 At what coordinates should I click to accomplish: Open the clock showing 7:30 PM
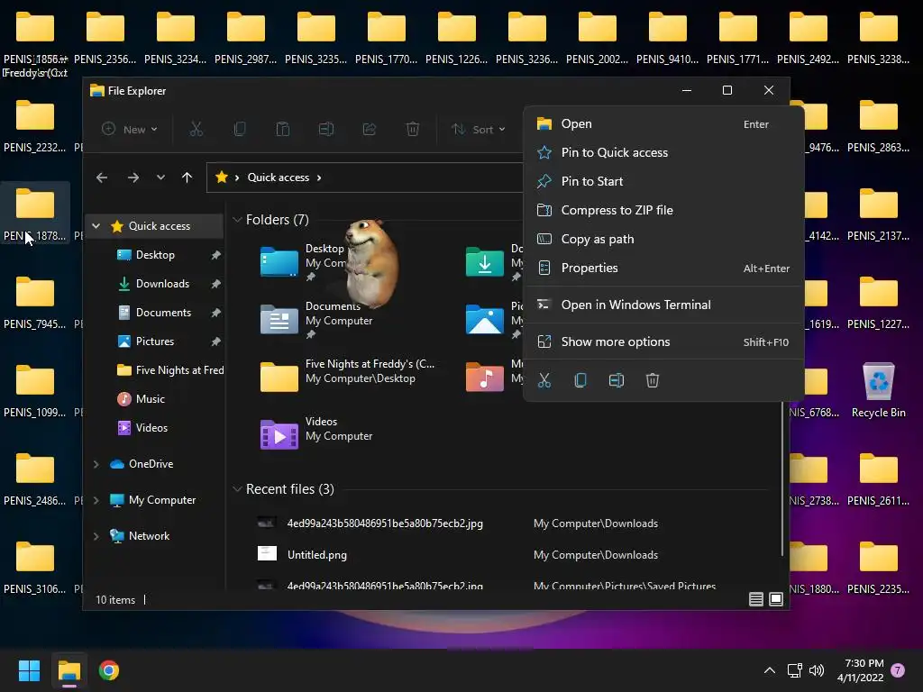861,670
